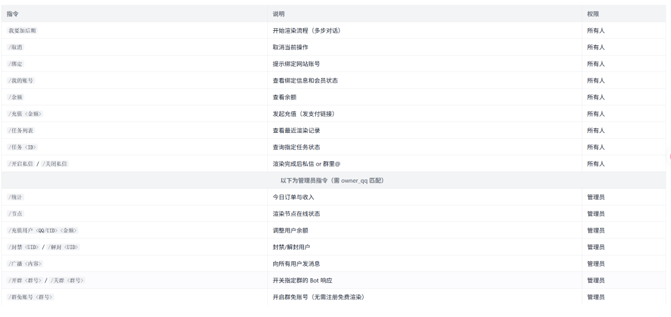Click the /充值 <金额> command

pos(25,114)
